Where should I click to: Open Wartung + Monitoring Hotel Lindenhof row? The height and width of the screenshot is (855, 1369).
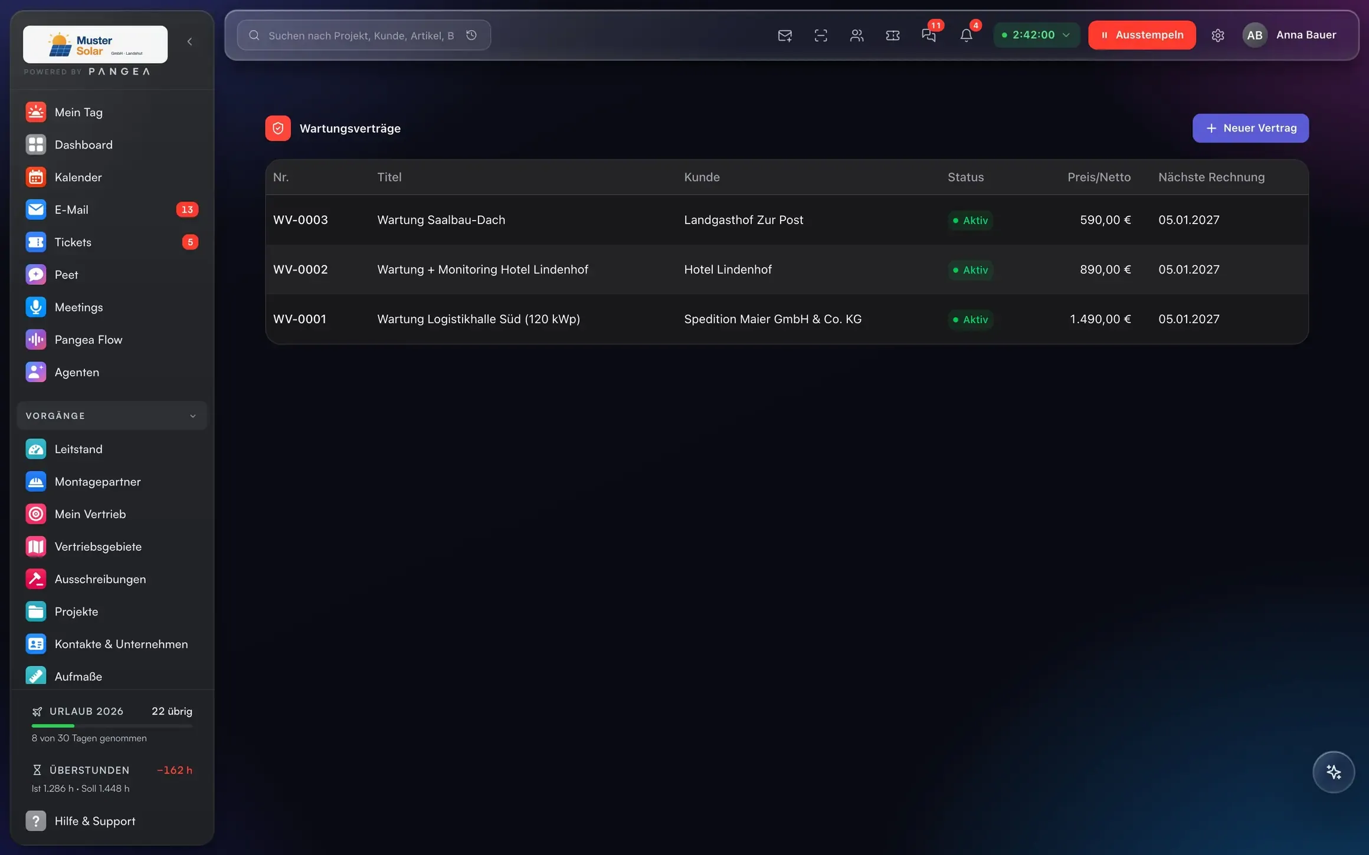pos(787,269)
